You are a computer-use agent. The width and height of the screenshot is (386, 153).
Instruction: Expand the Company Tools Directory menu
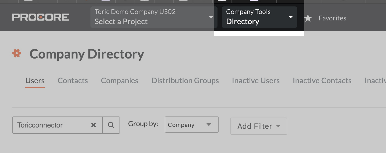click(x=259, y=17)
